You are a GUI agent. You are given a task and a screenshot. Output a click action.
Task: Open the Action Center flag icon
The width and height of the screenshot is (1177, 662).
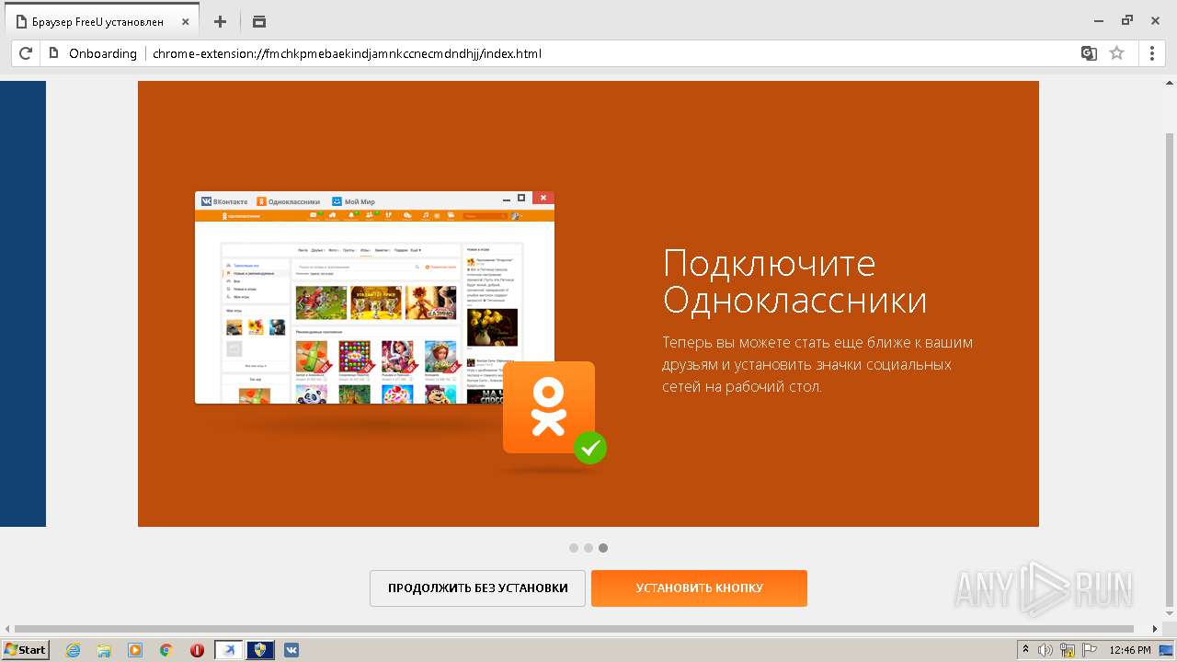point(1089,650)
